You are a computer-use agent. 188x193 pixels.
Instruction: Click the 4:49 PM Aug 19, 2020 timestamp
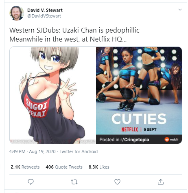[x=33, y=151]
